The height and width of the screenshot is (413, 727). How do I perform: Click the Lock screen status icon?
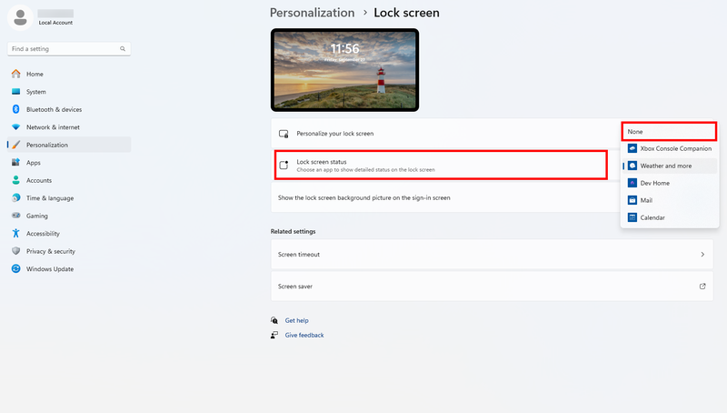pyautogui.click(x=284, y=165)
